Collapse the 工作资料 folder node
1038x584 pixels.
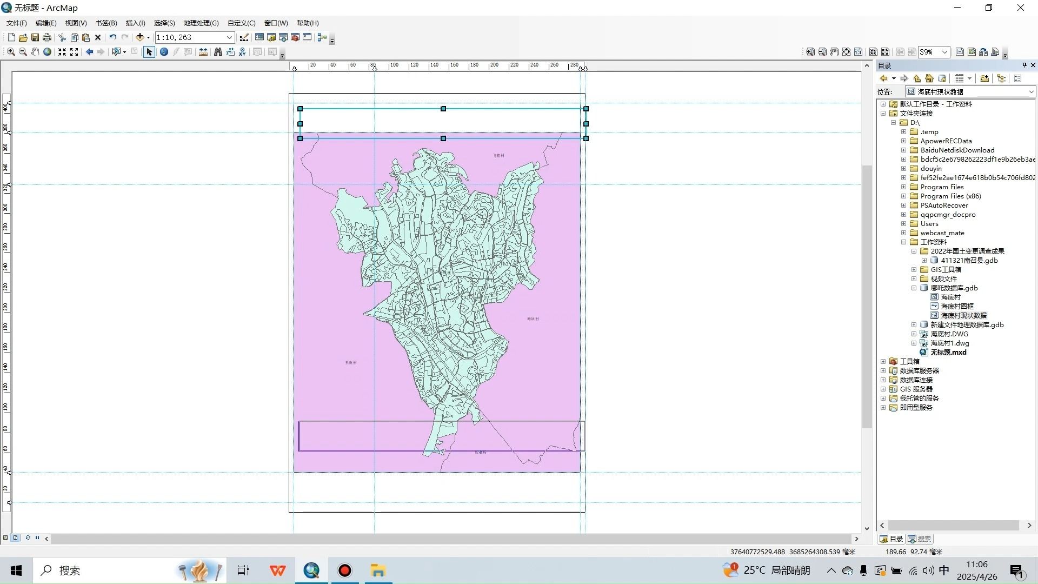click(903, 242)
